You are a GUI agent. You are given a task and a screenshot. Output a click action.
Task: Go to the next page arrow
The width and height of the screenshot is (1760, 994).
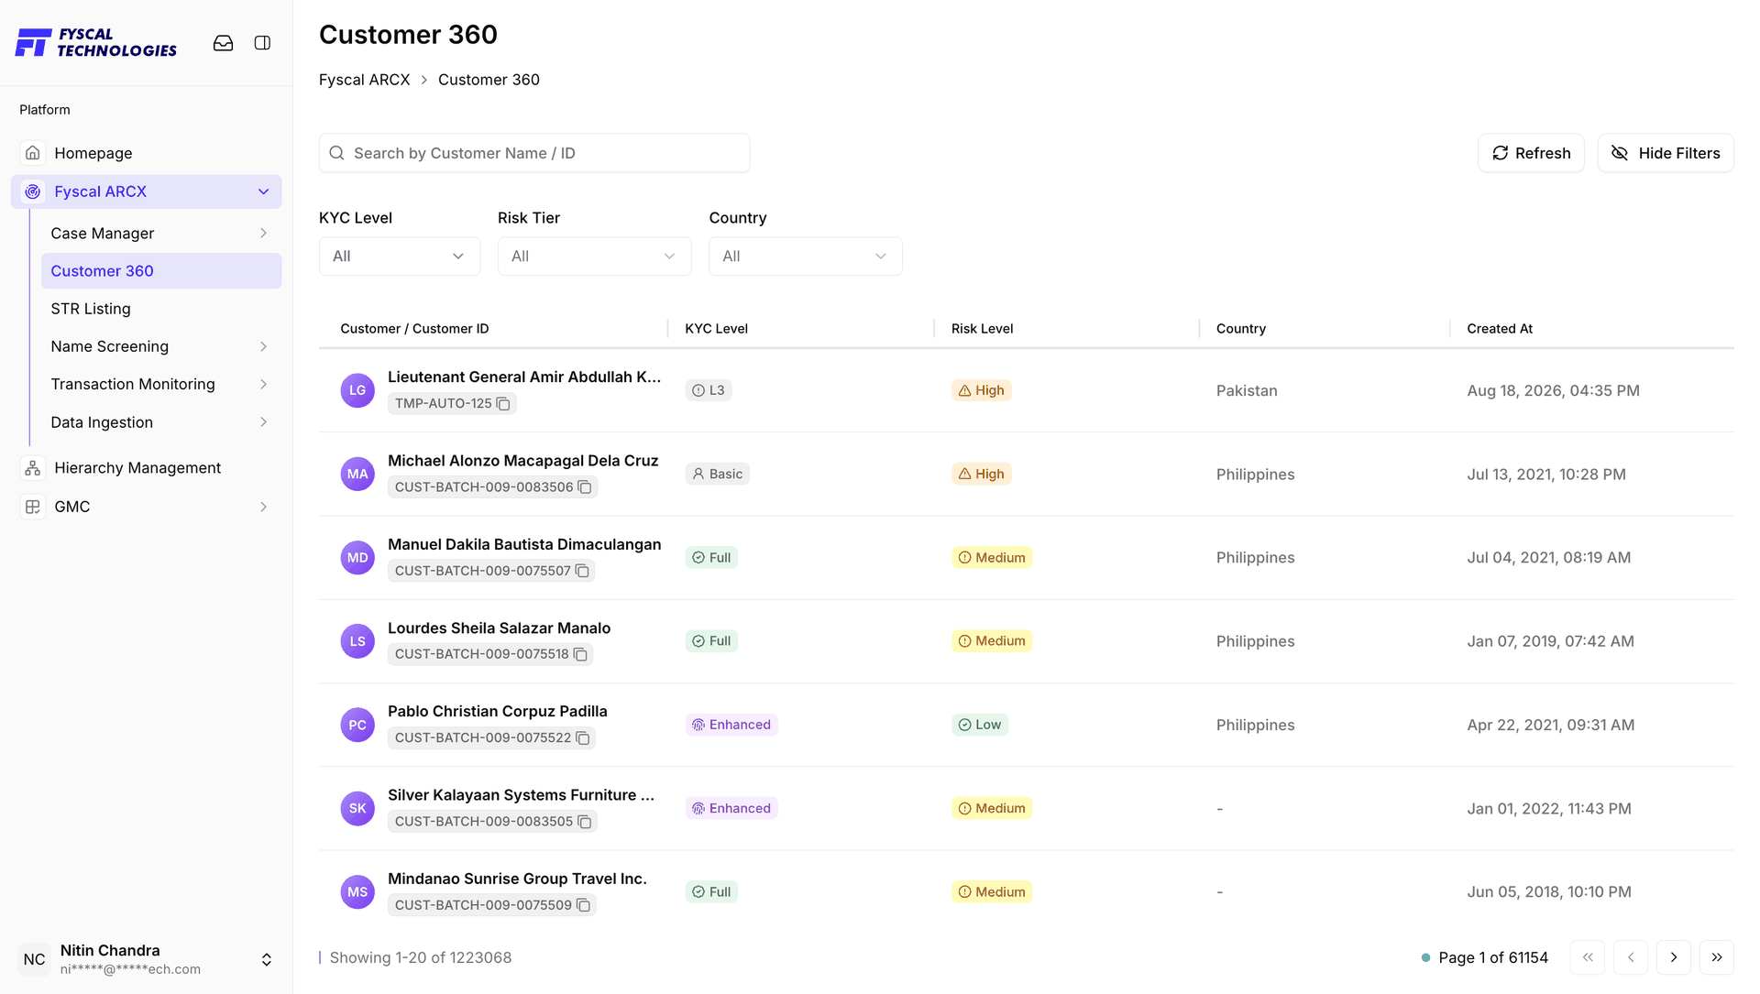pyautogui.click(x=1674, y=957)
